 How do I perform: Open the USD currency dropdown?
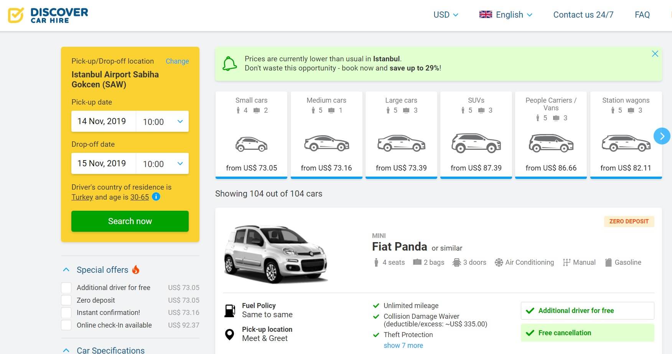[x=446, y=15]
